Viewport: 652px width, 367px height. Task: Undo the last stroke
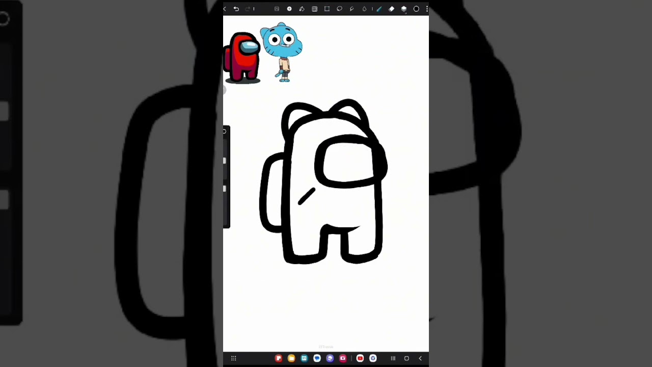pos(236,9)
